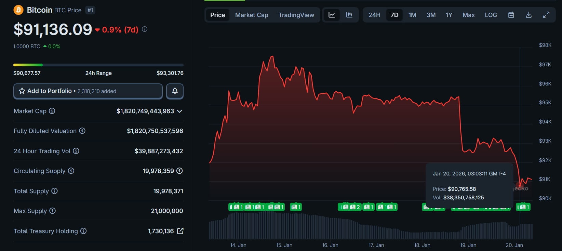This screenshot has width=562, height=251.
Task: Click the price alert bell icon
Action: (x=175, y=91)
